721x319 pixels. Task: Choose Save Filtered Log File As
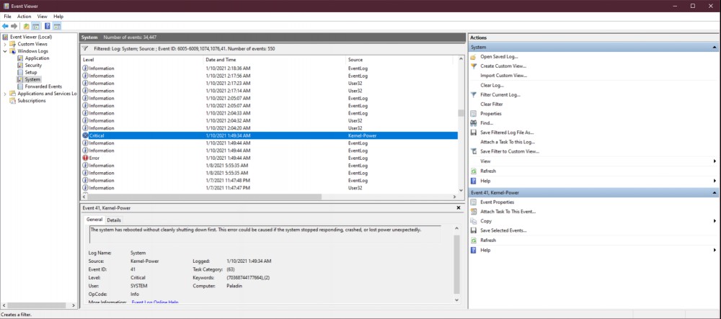coord(507,132)
